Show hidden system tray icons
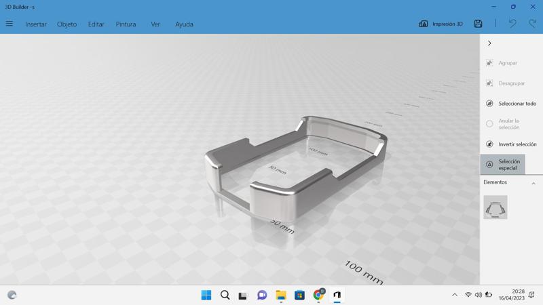Screen dimensions: 543x305 tap(455, 295)
